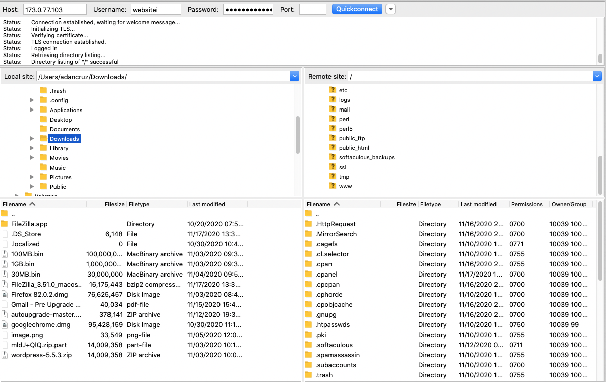Click the softaculous_backups question-mark icon
This screenshot has width=606, height=382.
pos(332,157)
